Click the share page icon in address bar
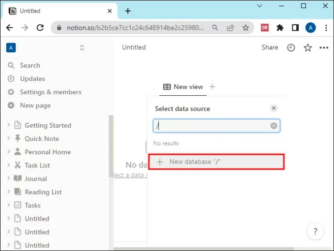 (x=230, y=28)
